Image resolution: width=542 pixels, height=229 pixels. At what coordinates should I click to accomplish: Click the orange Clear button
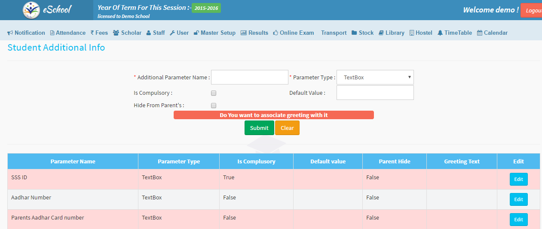click(287, 128)
